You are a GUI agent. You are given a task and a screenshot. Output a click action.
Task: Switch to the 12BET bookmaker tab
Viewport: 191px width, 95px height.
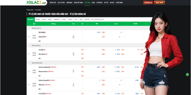[x=76, y=20]
